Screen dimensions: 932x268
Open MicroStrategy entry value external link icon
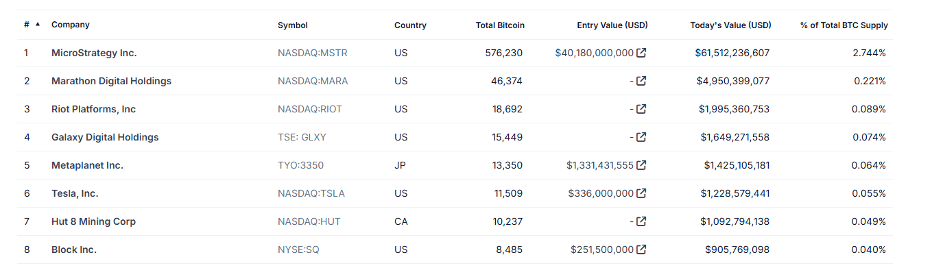pyautogui.click(x=641, y=53)
